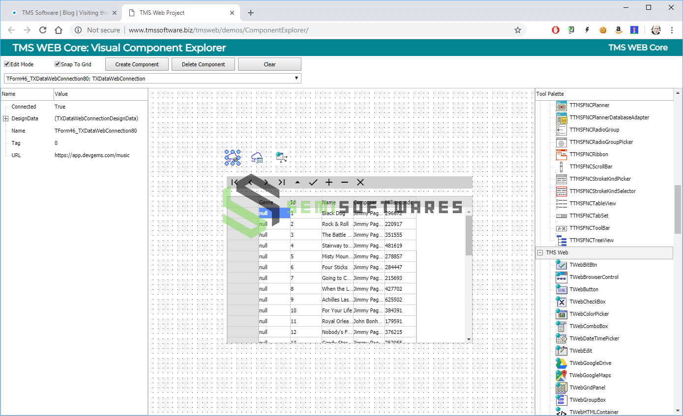
Task: Collapse the TMS Web palette group
Action: tap(540, 253)
